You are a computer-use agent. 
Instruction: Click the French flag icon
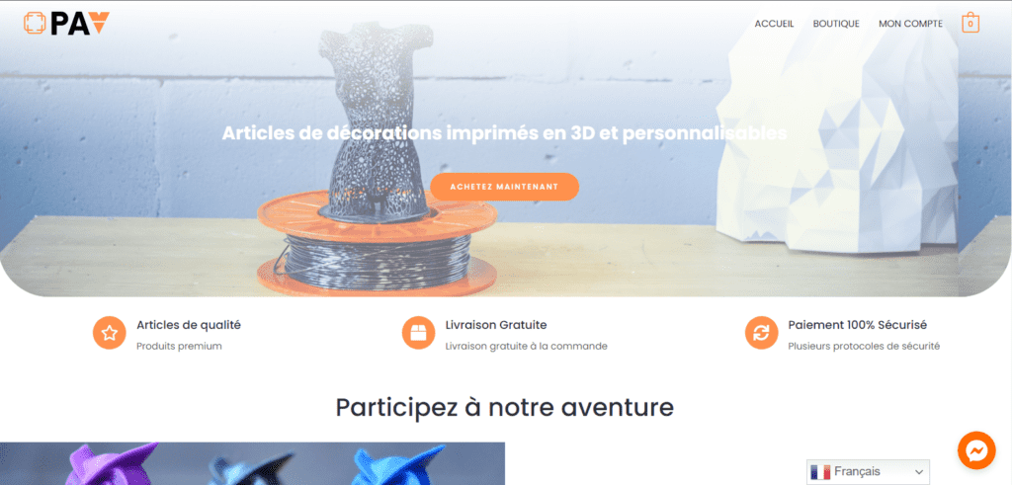point(820,472)
